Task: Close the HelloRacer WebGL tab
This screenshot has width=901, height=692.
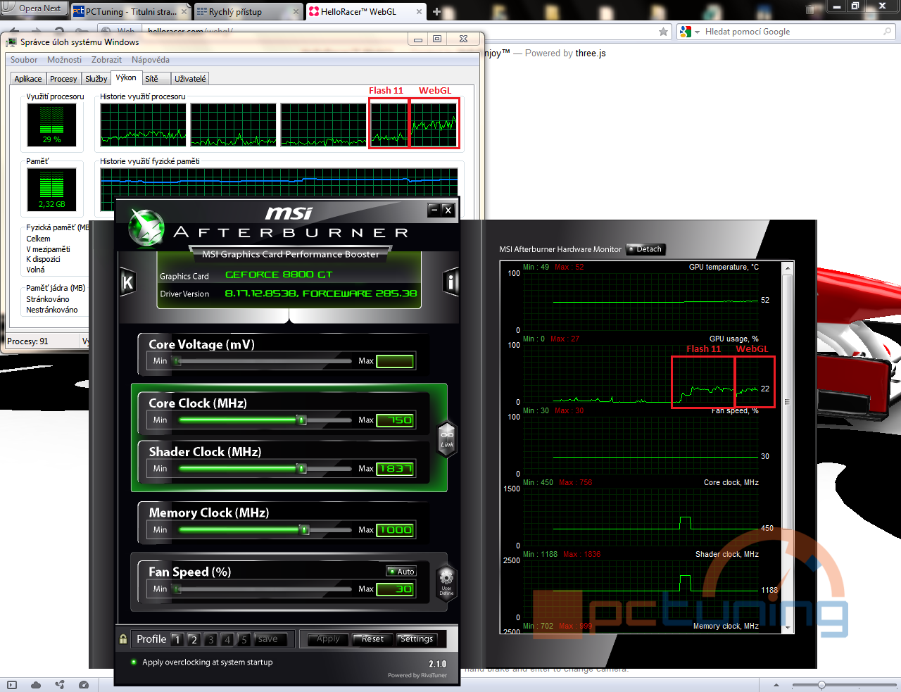Action: click(419, 12)
